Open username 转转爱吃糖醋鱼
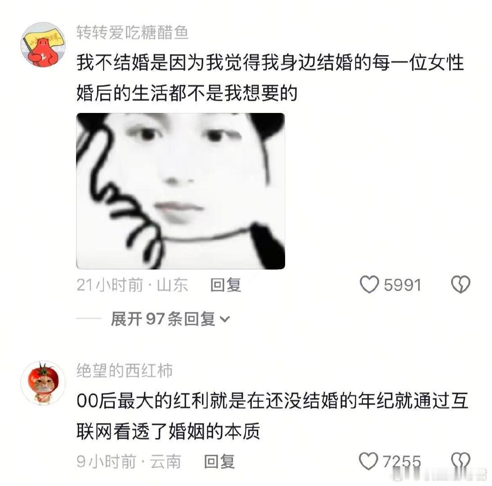 [132, 32]
